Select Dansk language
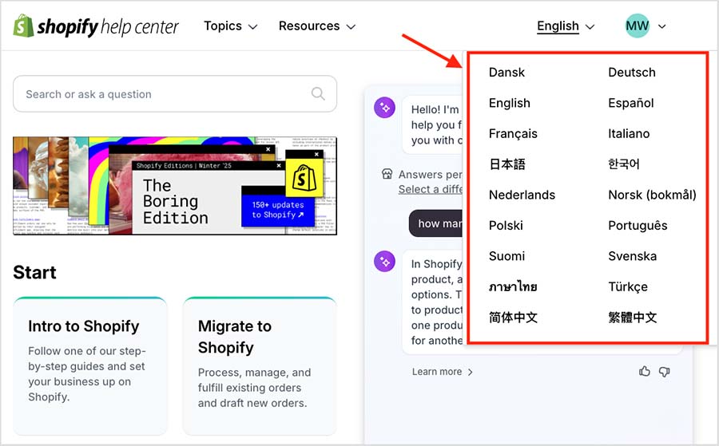The image size is (719, 446). pos(506,73)
